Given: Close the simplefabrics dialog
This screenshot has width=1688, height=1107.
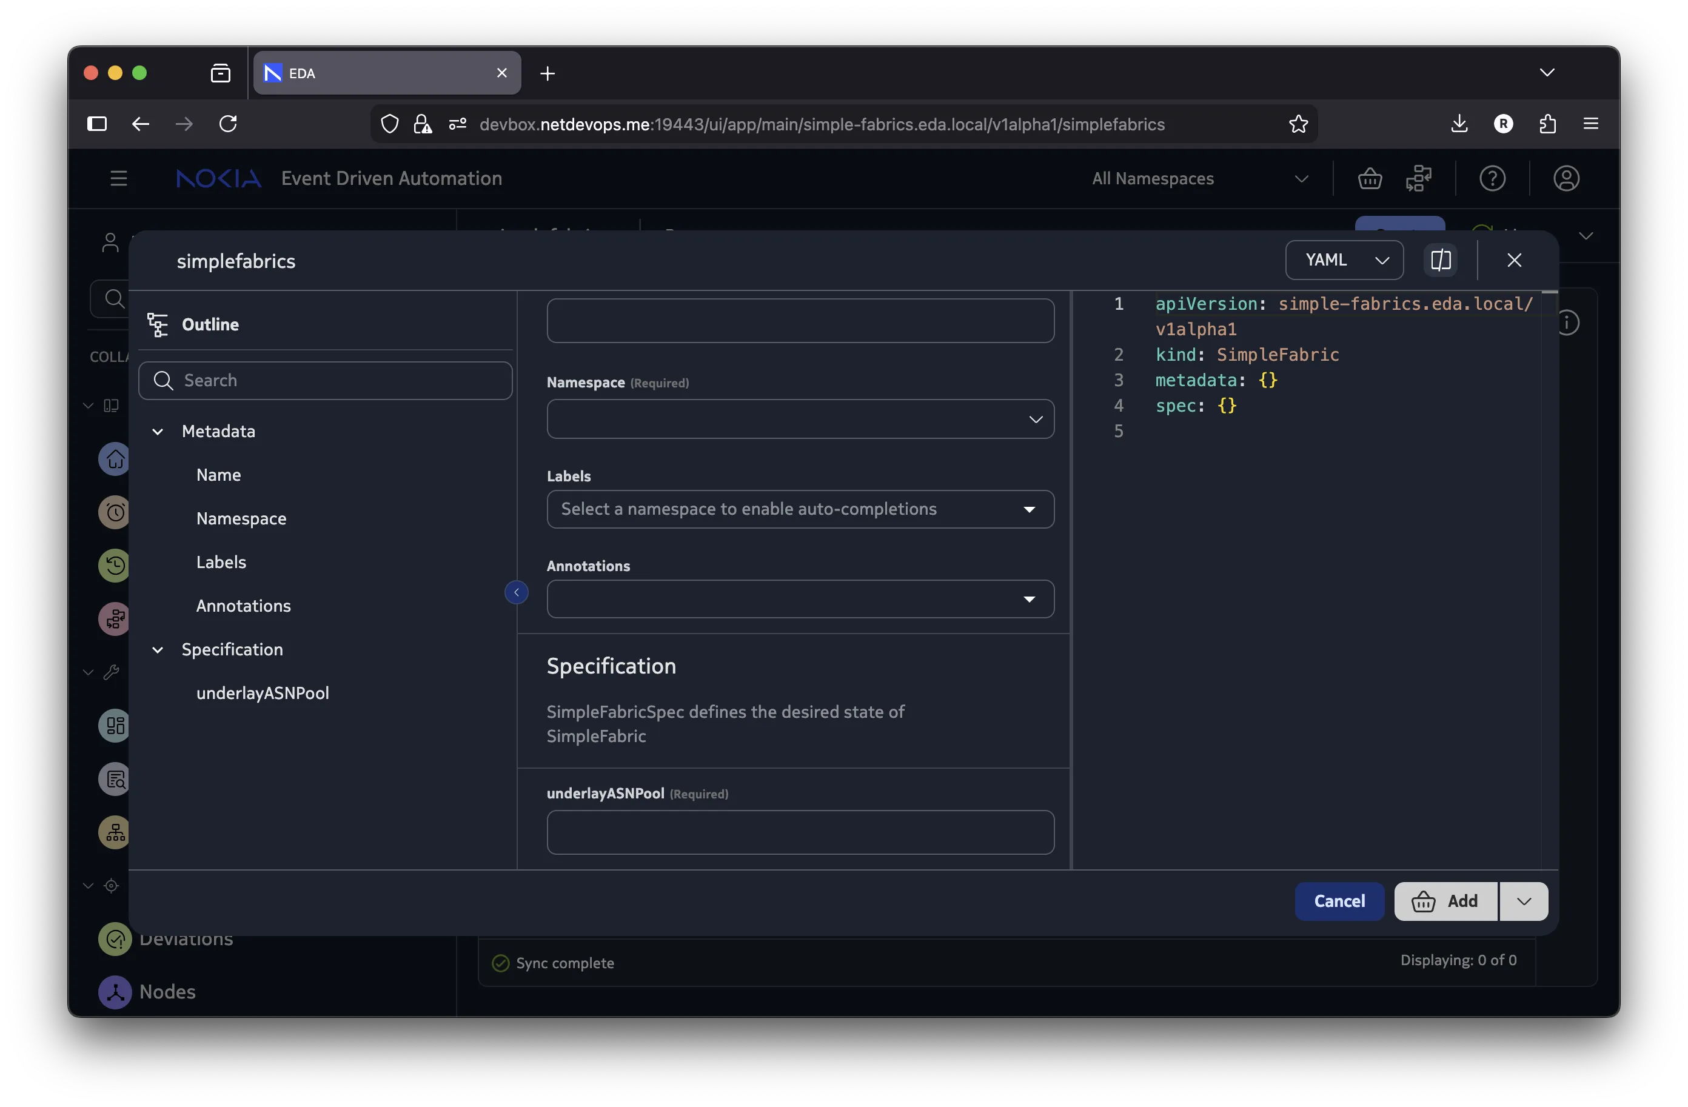Looking at the screenshot, I should click(x=1514, y=260).
